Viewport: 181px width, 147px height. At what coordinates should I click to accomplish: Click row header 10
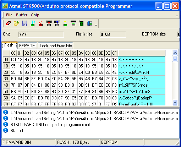[6, 66]
